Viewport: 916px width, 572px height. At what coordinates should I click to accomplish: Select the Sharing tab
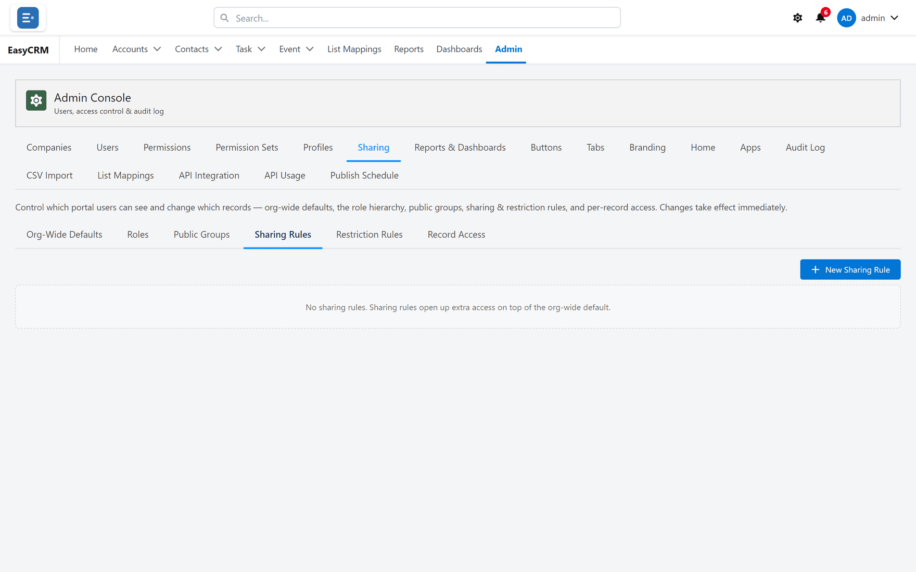(374, 147)
